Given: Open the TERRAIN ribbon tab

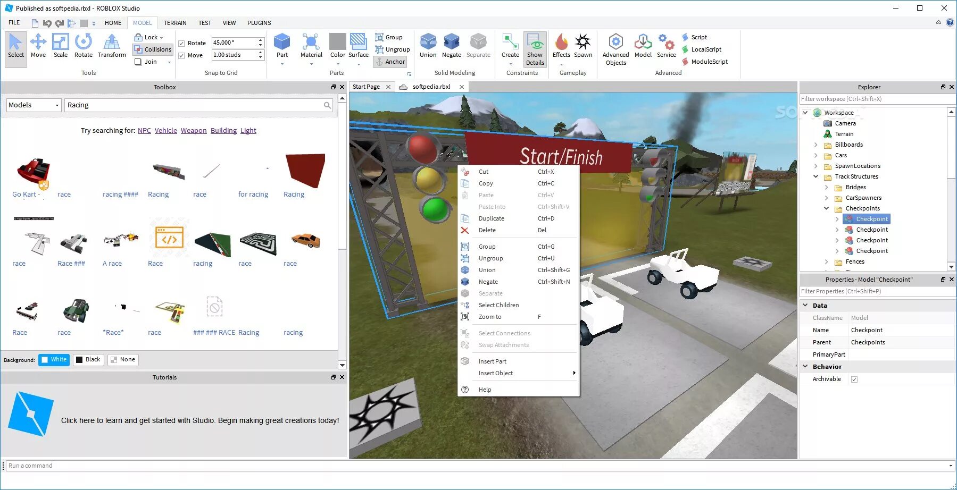Looking at the screenshot, I should coord(175,23).
